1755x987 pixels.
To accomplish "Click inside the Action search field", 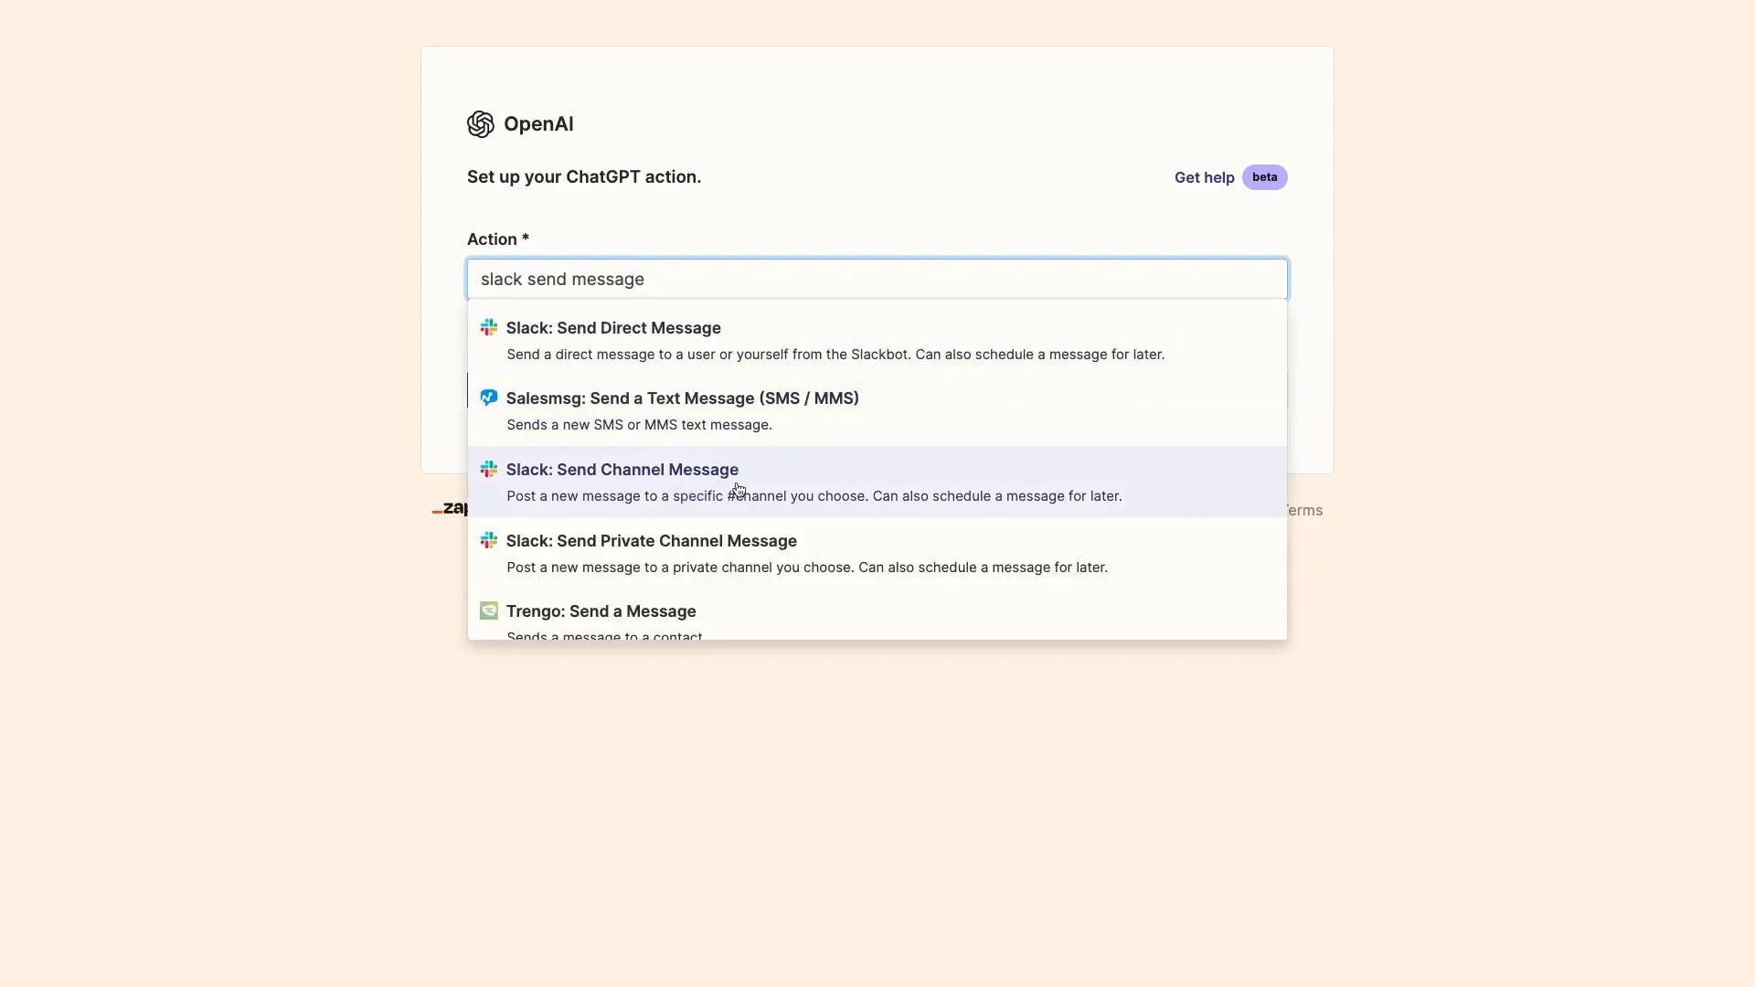I will pos(876,279).
